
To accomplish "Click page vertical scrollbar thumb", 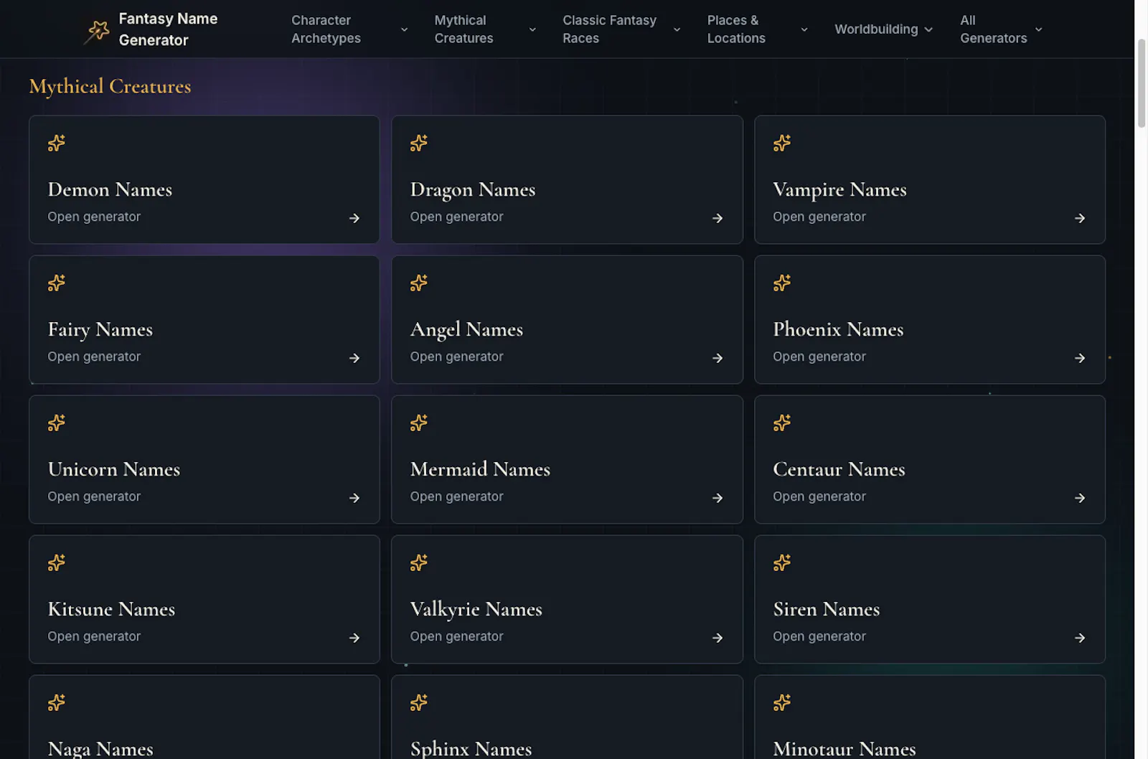I will (x=1142, y=84).
